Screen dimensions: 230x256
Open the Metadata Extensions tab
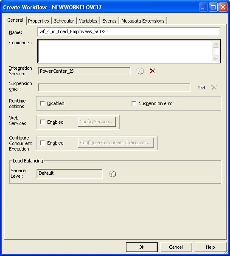pos(143,21)
